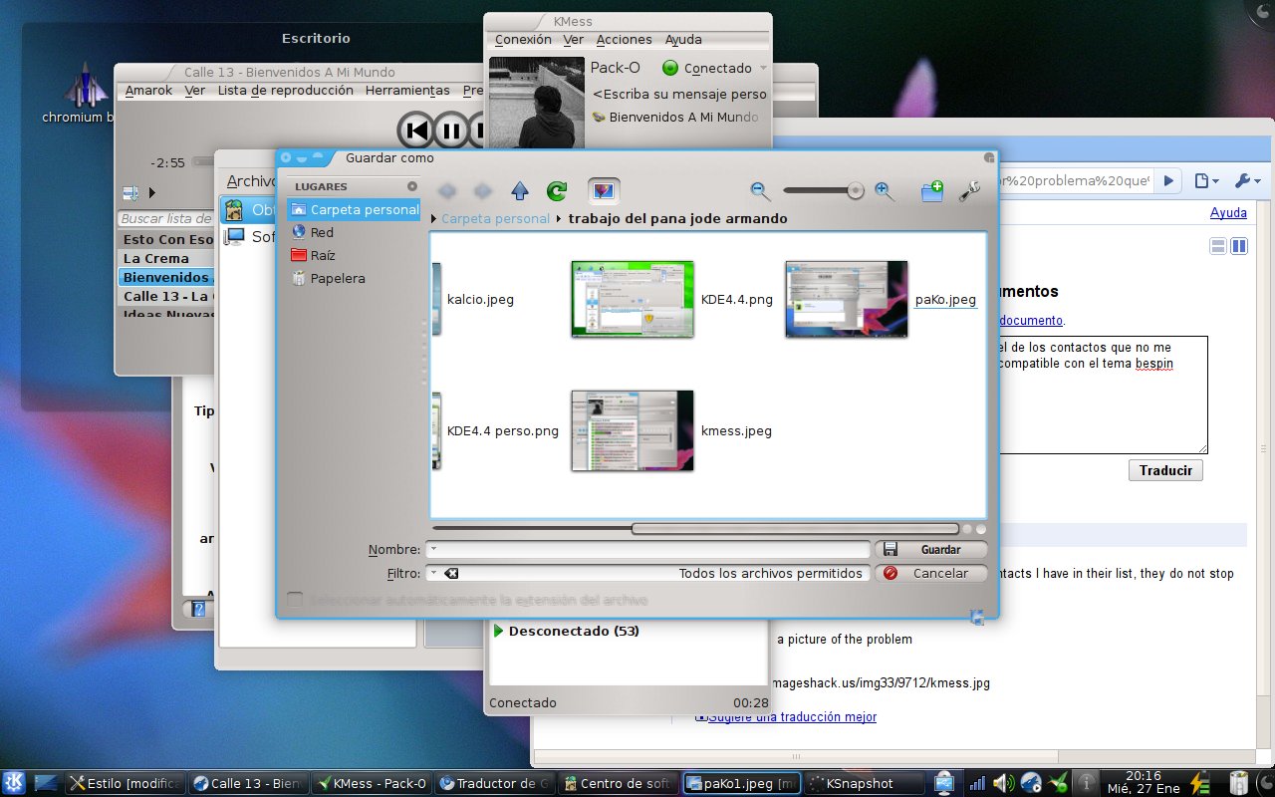Pause playback in Amarok

coord(451,131)
